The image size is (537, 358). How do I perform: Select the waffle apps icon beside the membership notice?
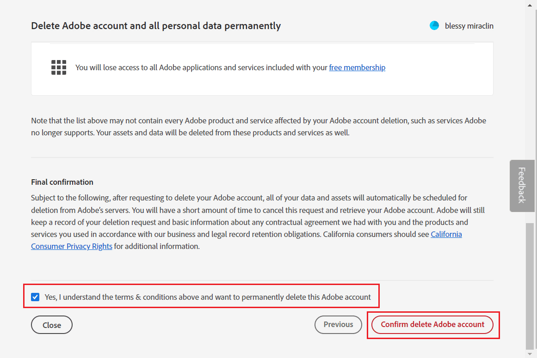(x=59, y=67)
